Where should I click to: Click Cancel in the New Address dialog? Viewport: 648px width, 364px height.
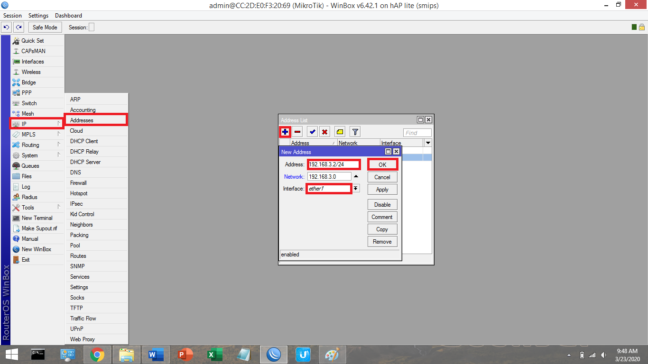tap(382, 177)
